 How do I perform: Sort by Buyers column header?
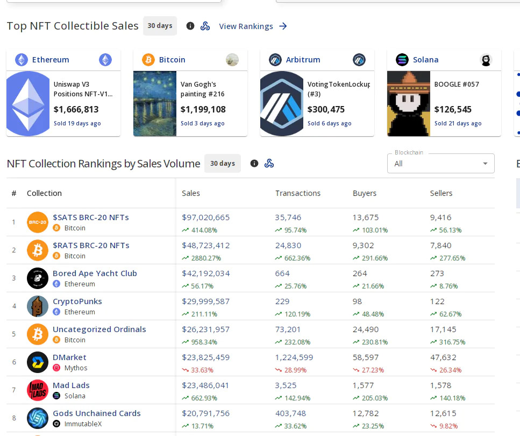click(365, 193)
